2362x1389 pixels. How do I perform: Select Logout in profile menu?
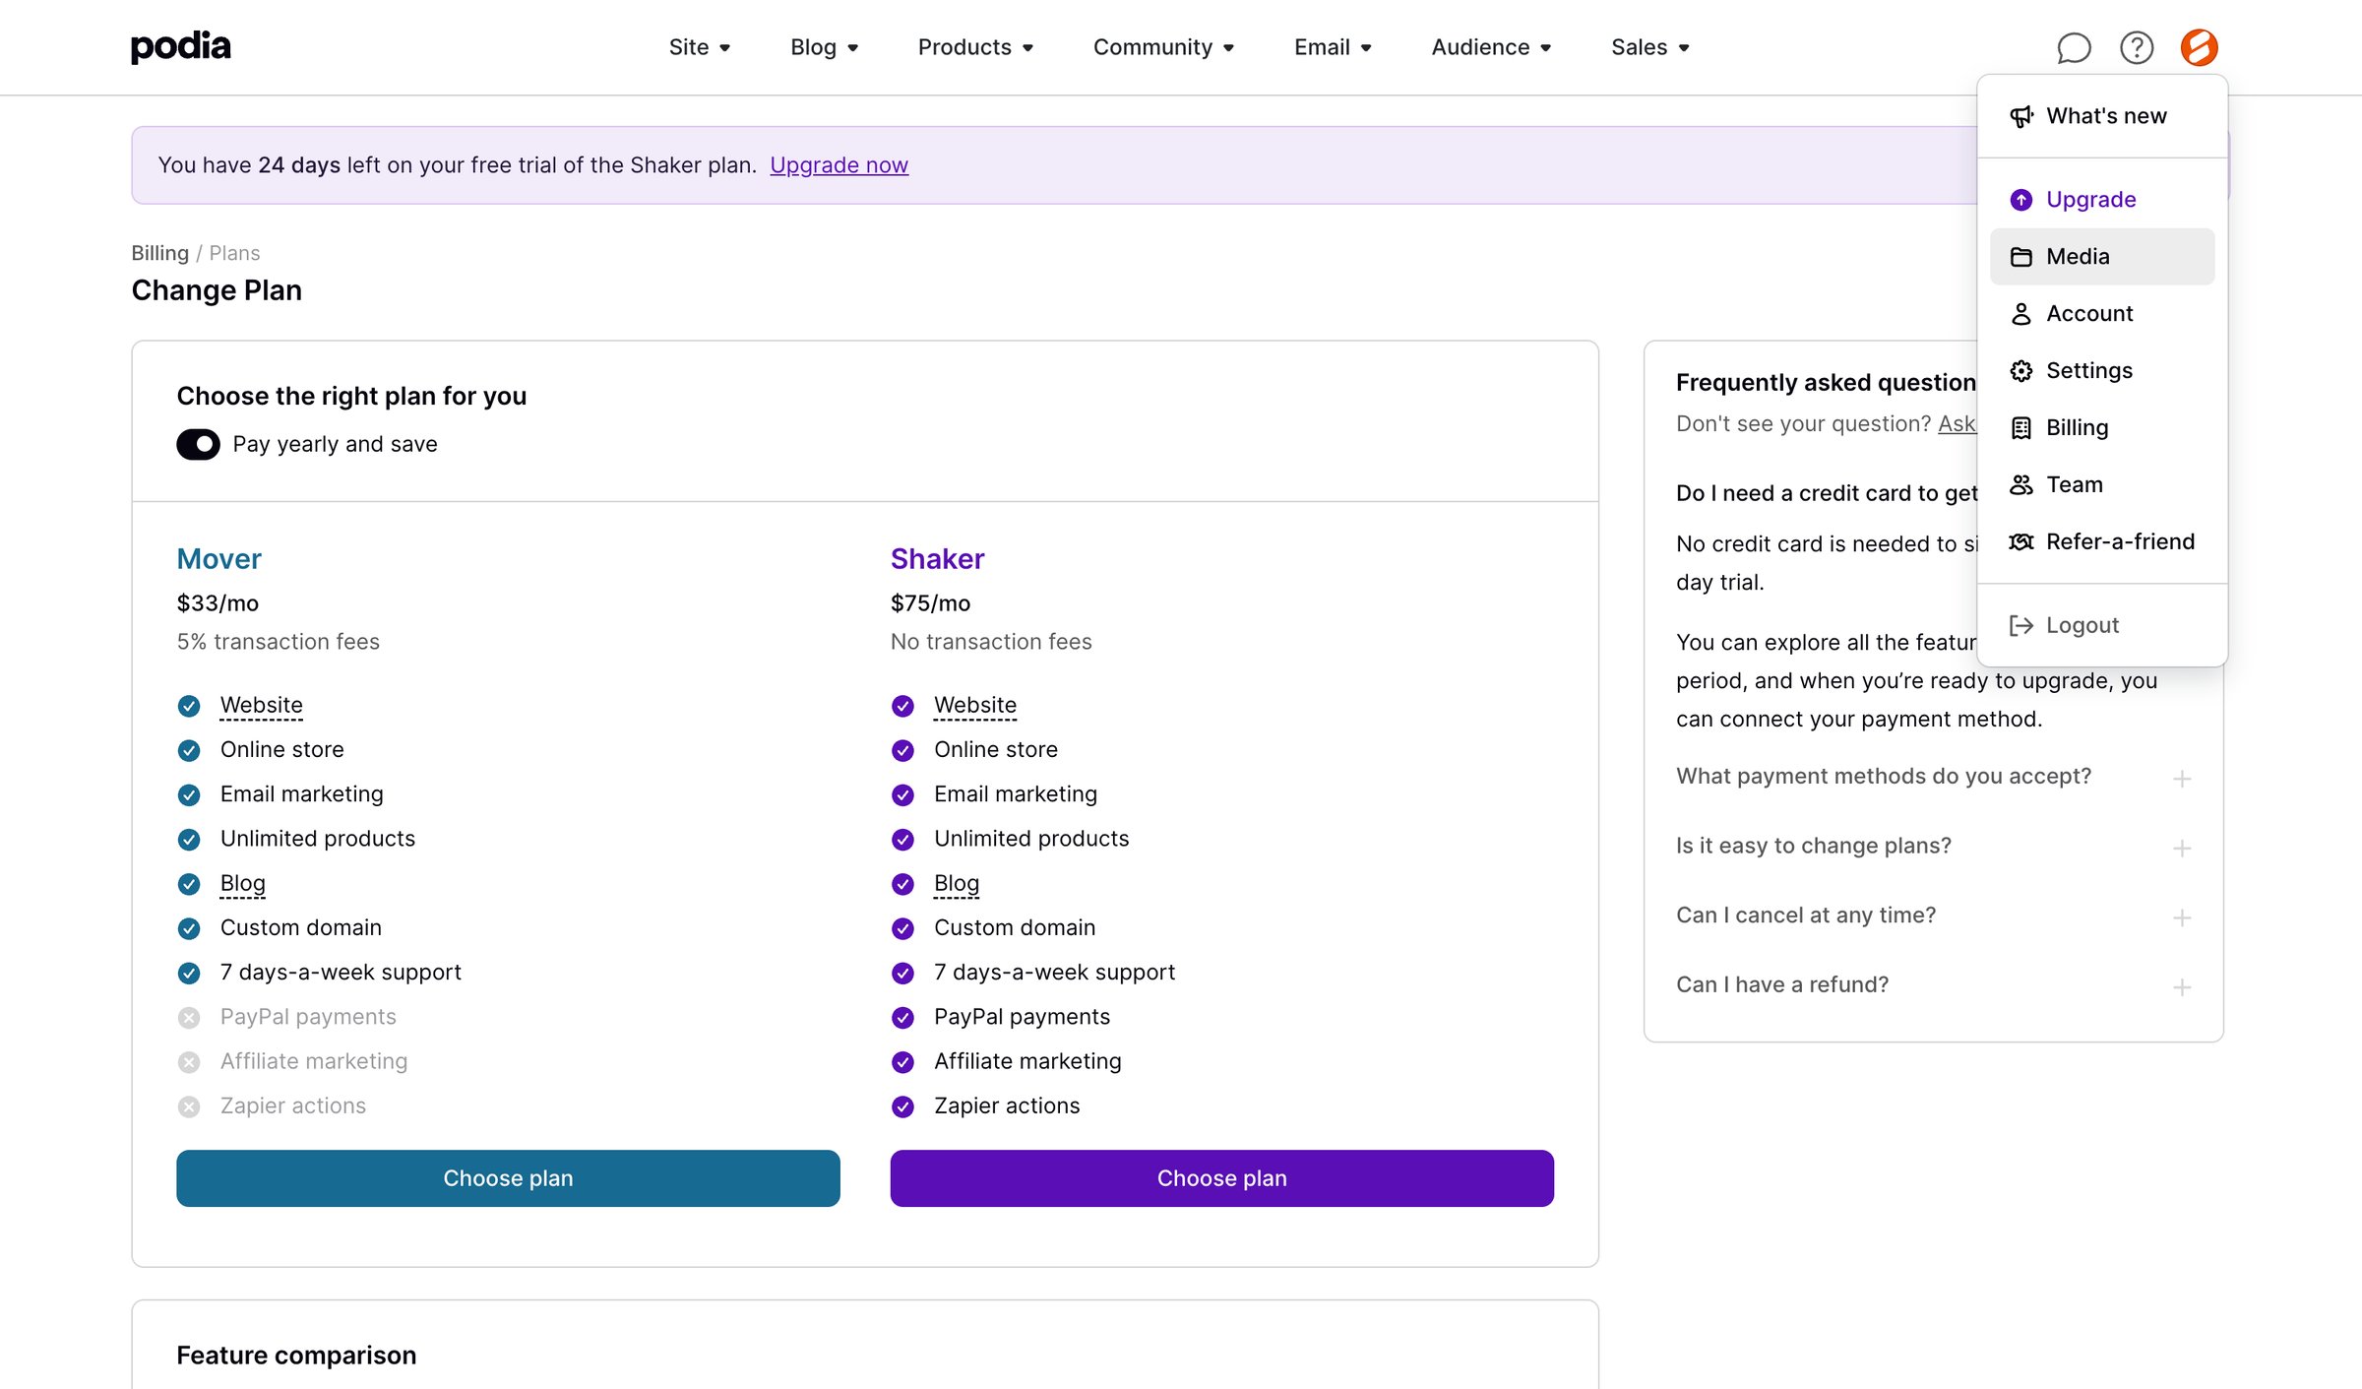(2102, 626)
